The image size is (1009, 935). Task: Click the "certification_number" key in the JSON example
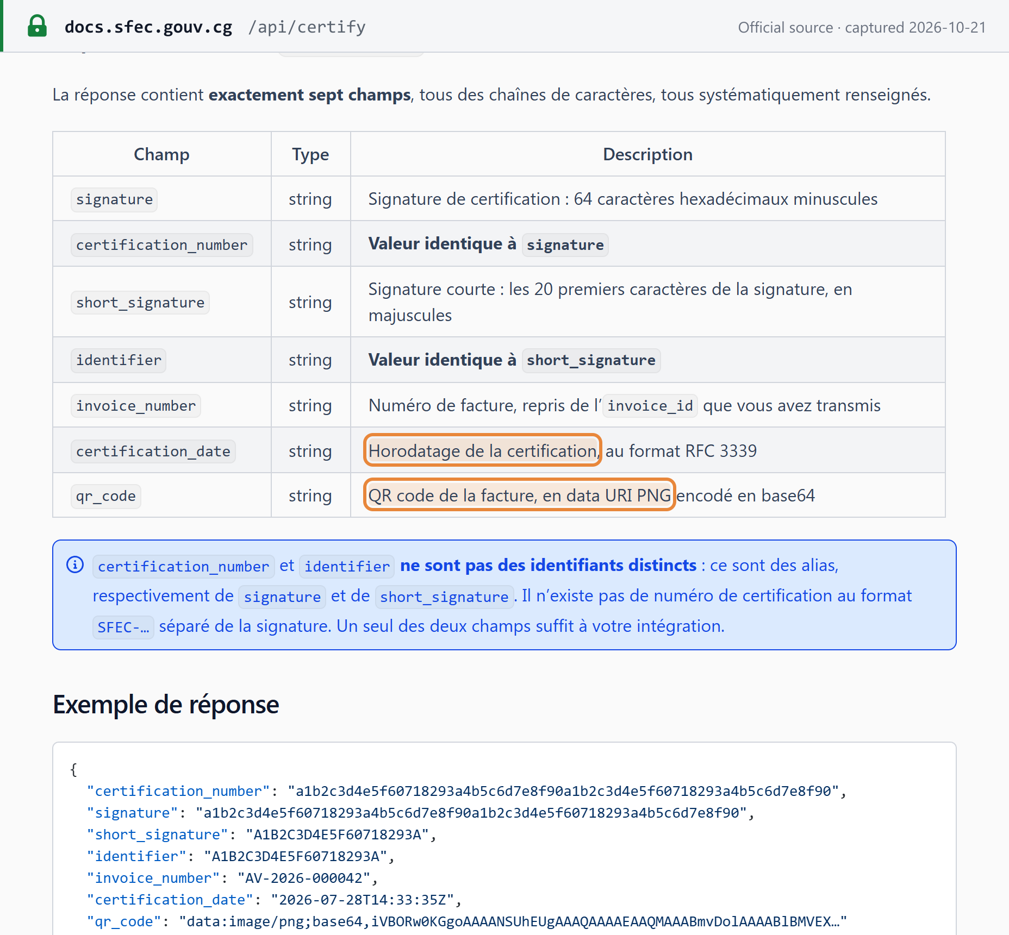[x=178, y=791]
